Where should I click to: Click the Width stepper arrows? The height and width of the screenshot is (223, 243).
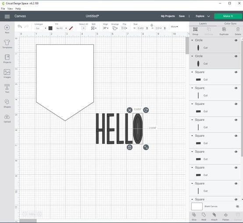pyautogui.click(x=147, y=28)
